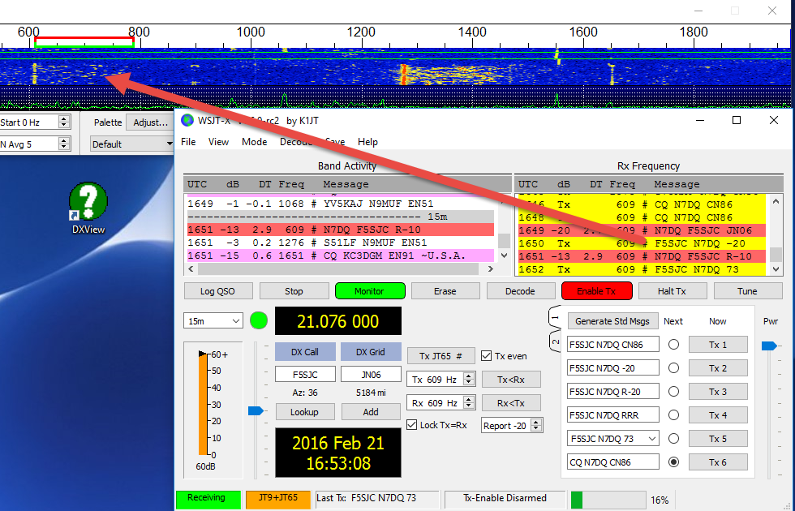Click the DX Call label button

(305, 352)
